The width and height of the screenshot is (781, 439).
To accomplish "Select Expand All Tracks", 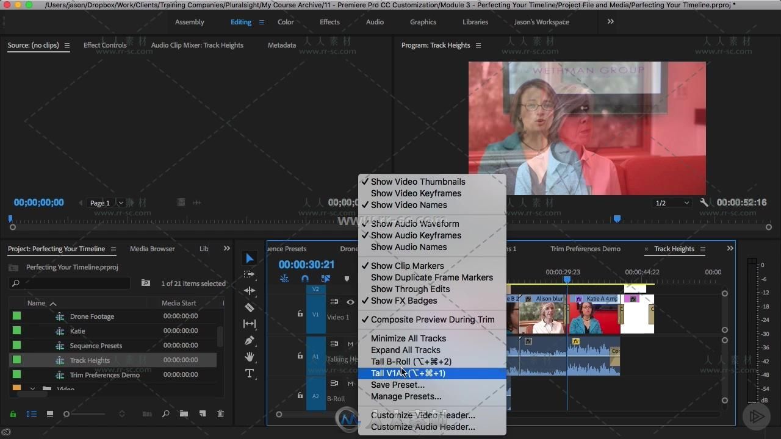I will 432,350.
